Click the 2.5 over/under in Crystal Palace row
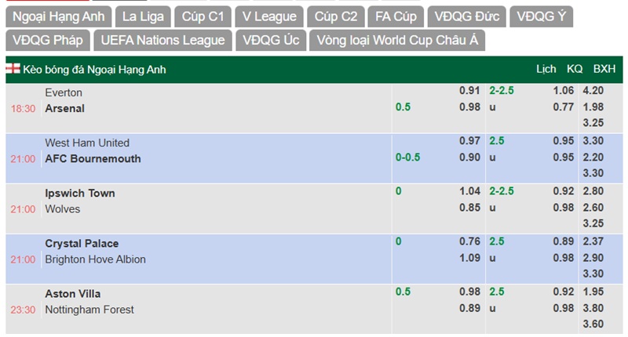The width and height of the screenshot is (628, 337). (x=497, y=241)
